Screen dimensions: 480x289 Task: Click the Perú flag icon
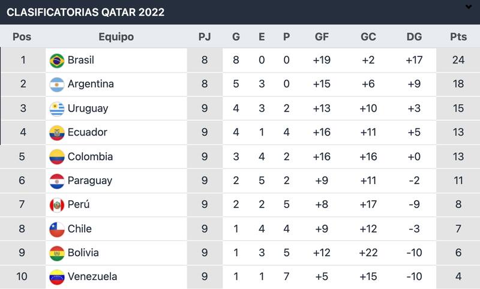(57, 204)
